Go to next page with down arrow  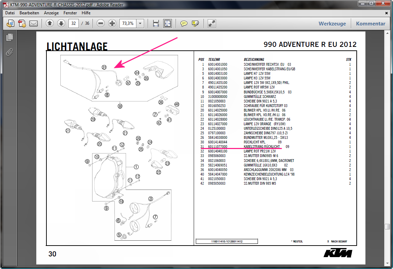point(61,23)
